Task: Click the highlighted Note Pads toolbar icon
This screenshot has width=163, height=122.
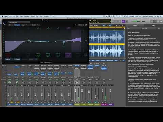Action: click(155, 21)
